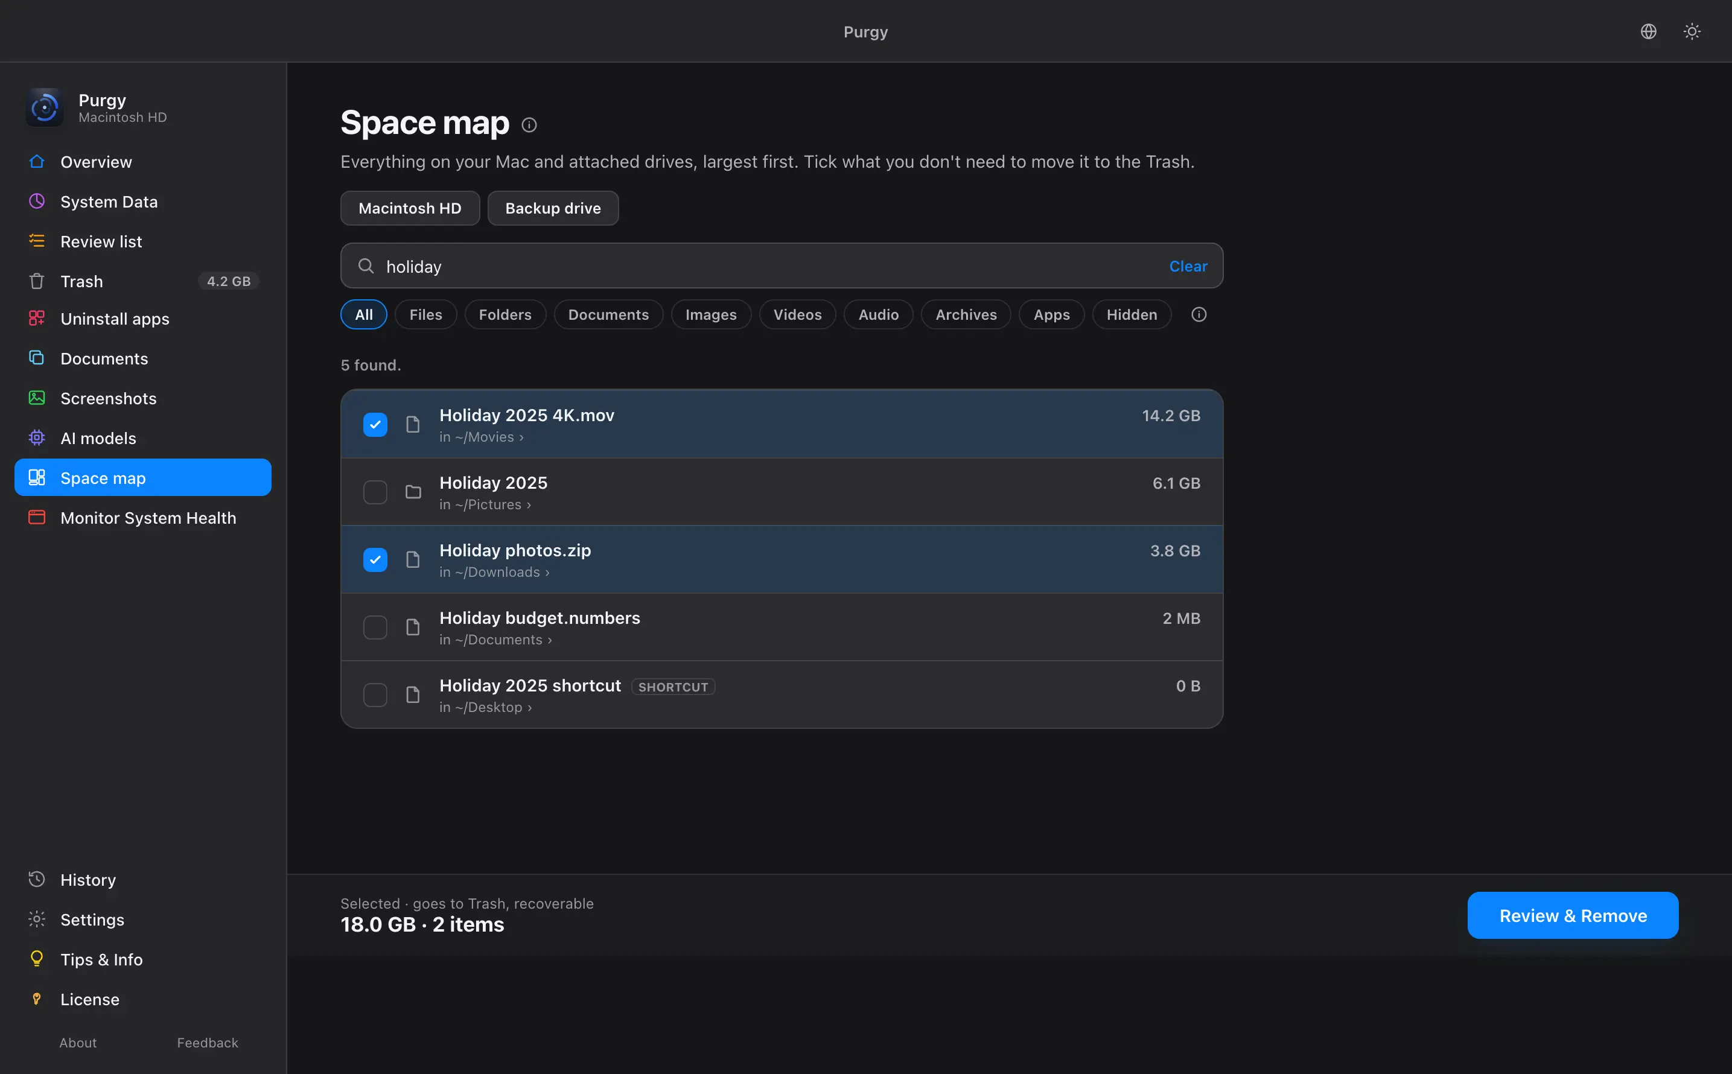Select Macintosh HD drive button
Image resolution: width=1732 pixels, height=1074 pixels.
tap(410, 208)
